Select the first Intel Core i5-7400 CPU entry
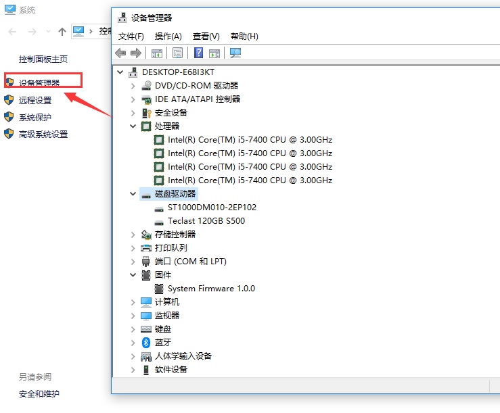The image size is (500, 413). pyautogui.click(x=250, y=140)
